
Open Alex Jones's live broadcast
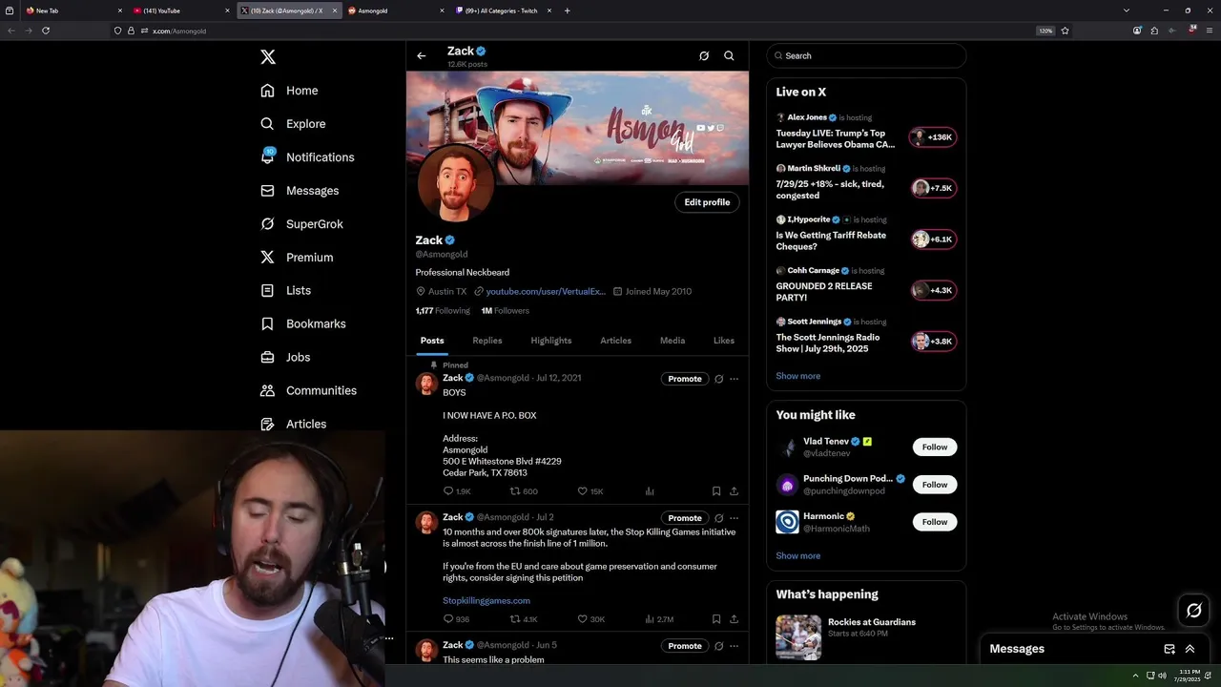(x=866, y=132)
